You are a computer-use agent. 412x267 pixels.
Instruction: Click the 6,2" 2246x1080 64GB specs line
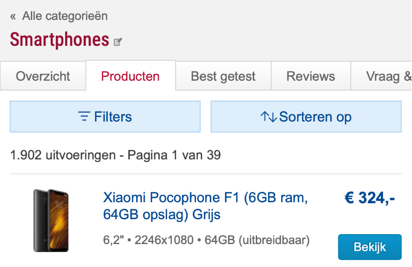pos(206,241)
